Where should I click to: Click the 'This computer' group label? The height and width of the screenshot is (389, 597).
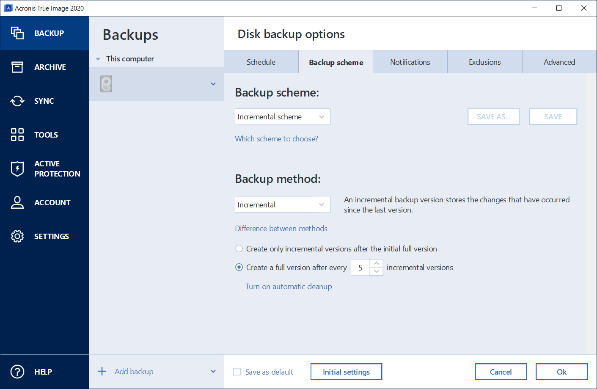coord(130,59)
